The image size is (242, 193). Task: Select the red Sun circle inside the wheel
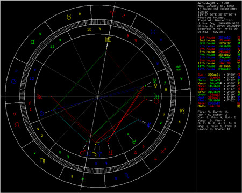(x=156, y=101)
